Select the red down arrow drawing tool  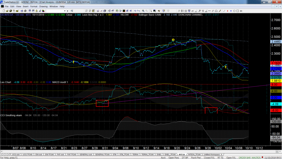(227, 11)
